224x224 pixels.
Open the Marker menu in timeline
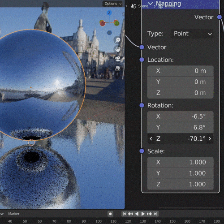[14, 214]
